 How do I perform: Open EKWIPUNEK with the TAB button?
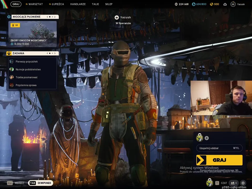40,183
